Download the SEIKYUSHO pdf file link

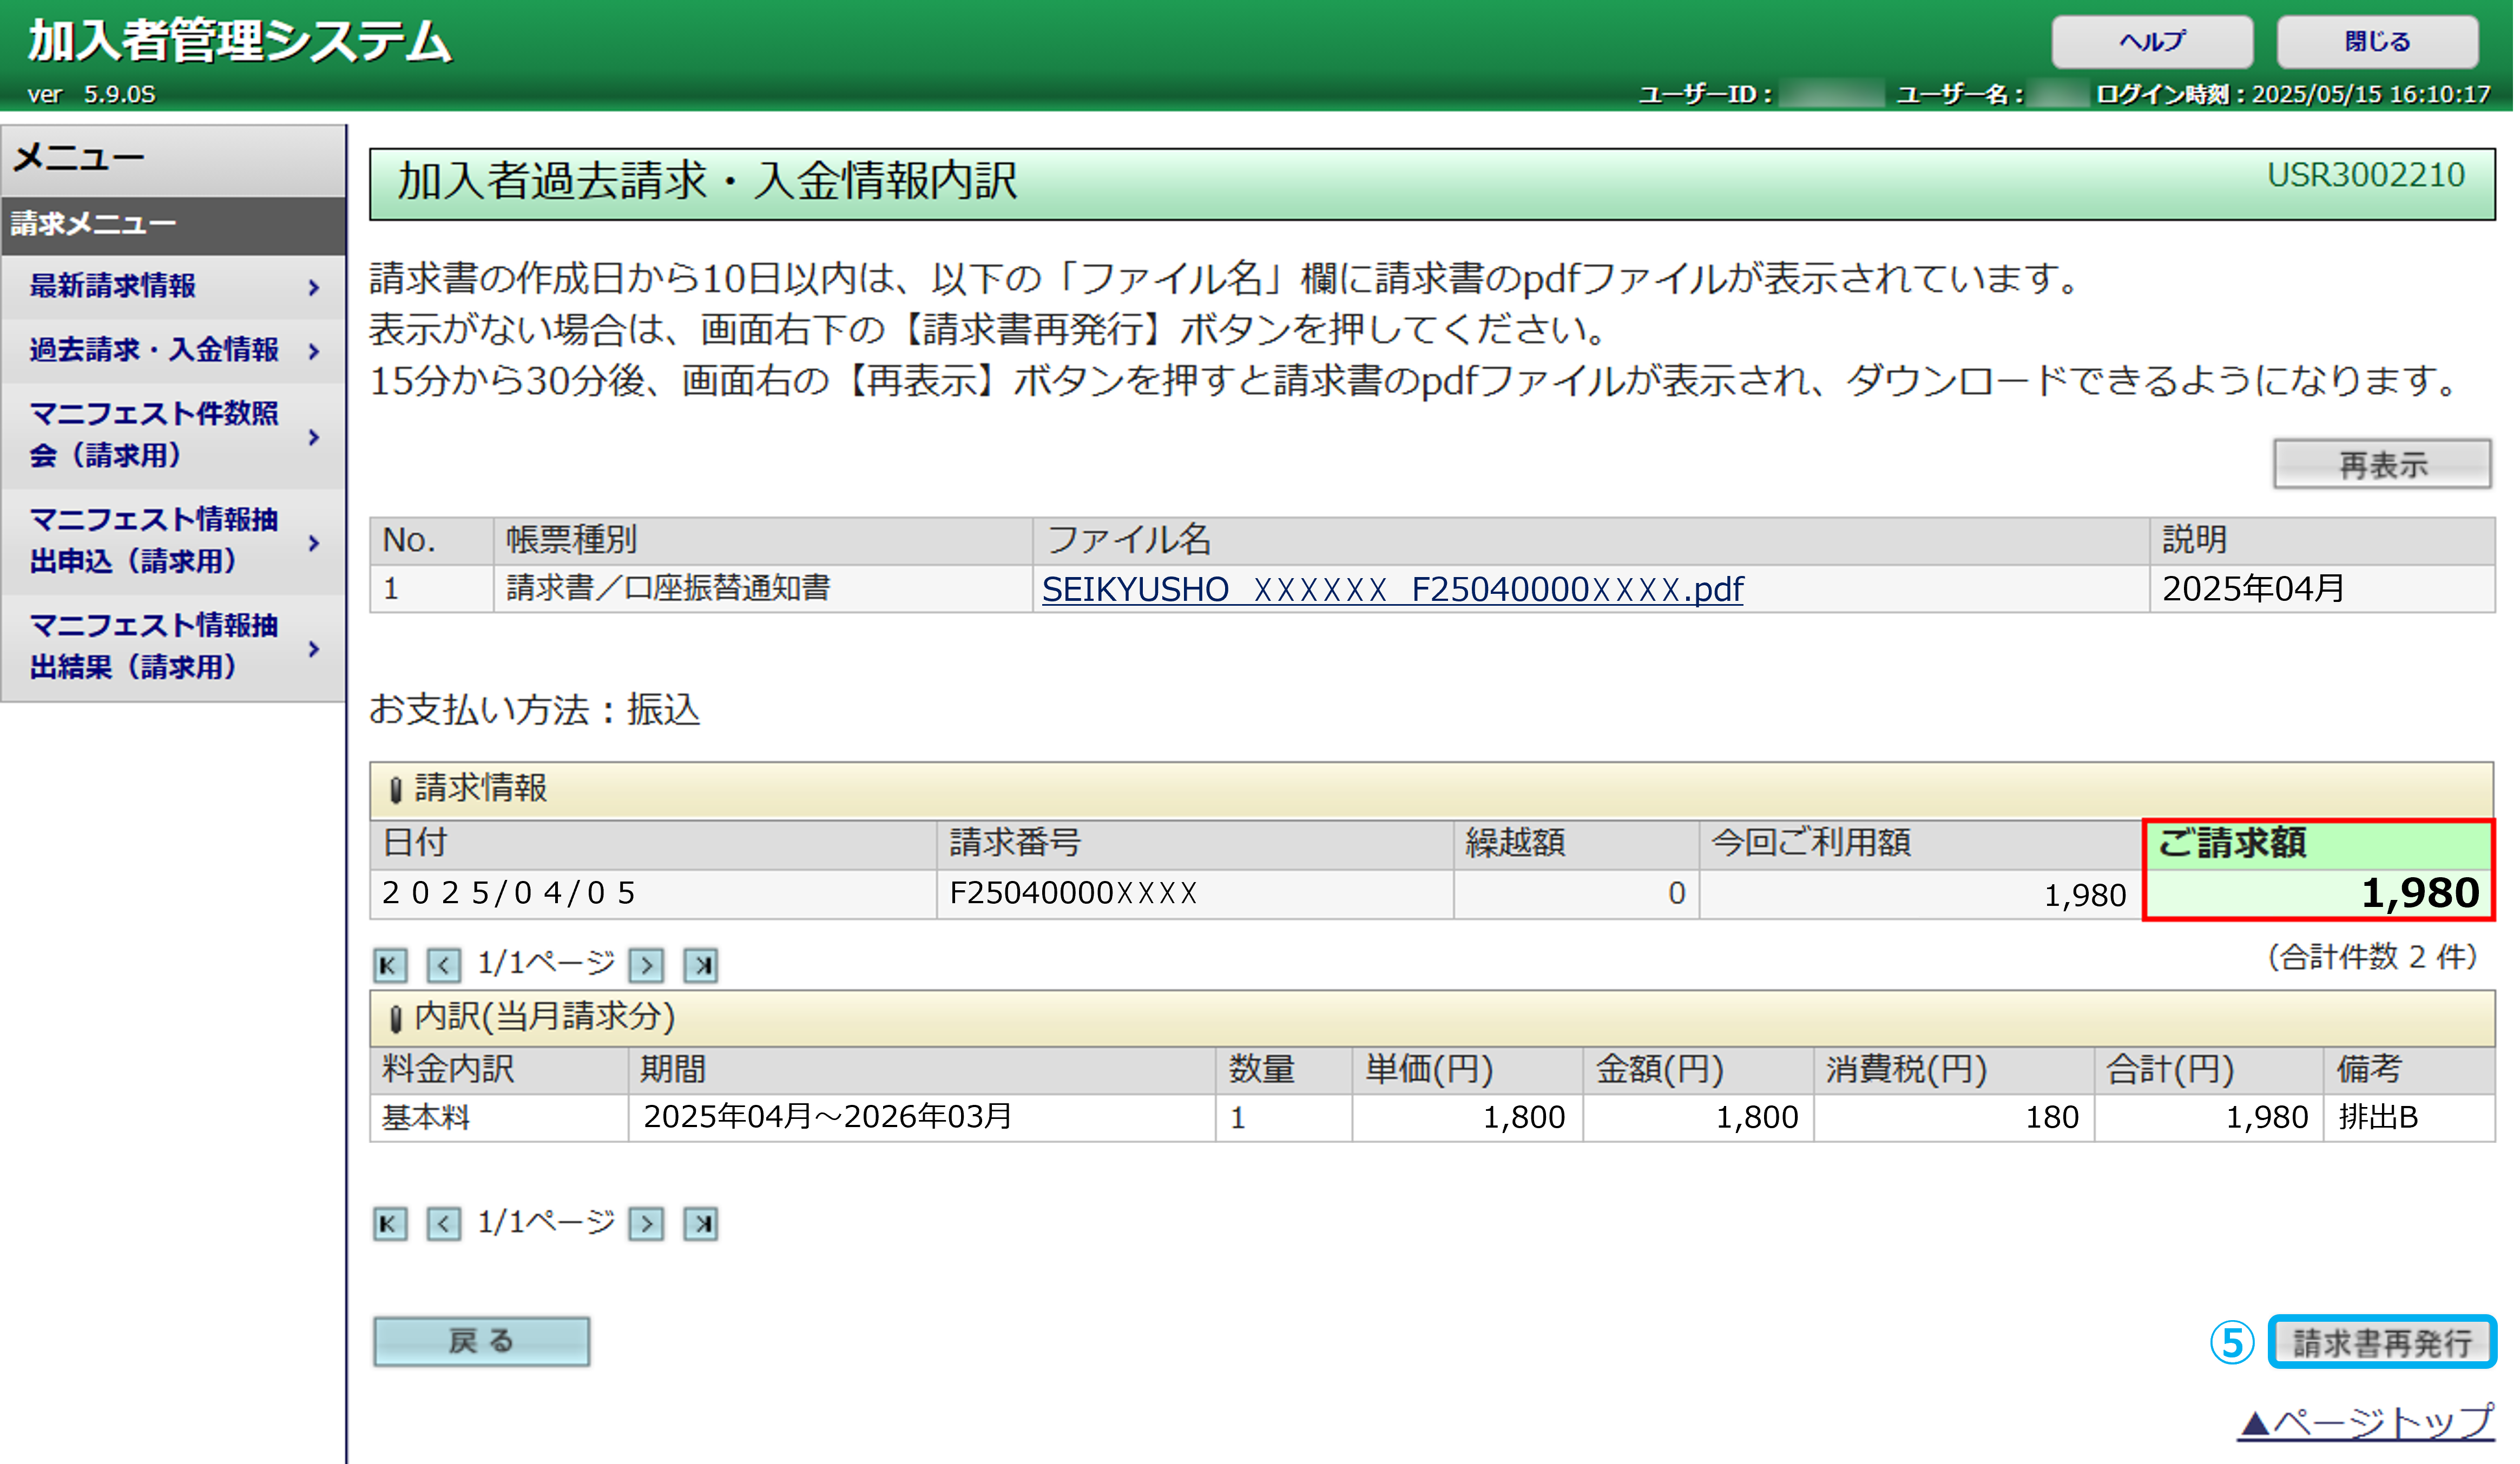(1392, 589)
